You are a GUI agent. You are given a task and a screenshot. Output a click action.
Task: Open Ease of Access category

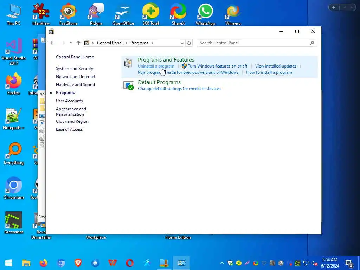(69, 129)
